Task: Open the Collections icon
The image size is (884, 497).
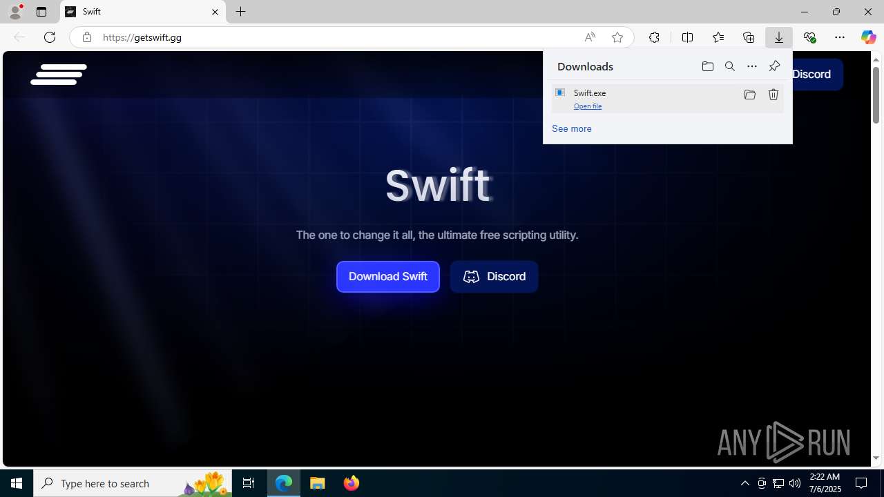Action: (x=749, y=37)
